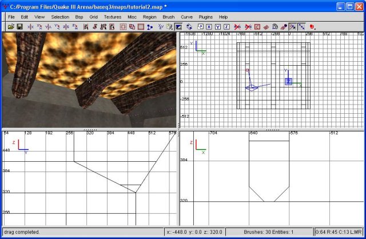Toggle the Z axis scale lock
The height and width of the screenshot is (239, 366).
226,27
